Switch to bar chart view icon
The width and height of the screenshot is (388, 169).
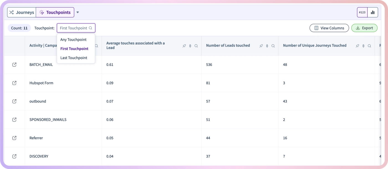[x=373, y=12]
